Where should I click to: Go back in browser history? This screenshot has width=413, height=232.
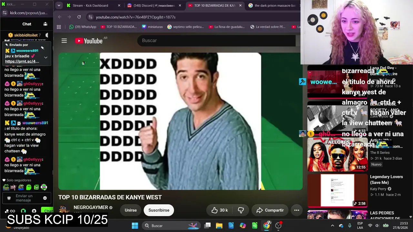[60, 17]
